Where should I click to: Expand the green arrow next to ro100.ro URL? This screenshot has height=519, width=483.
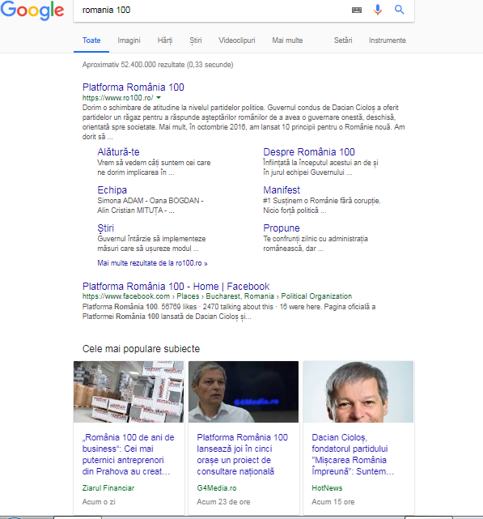click(x=159, y=98)
